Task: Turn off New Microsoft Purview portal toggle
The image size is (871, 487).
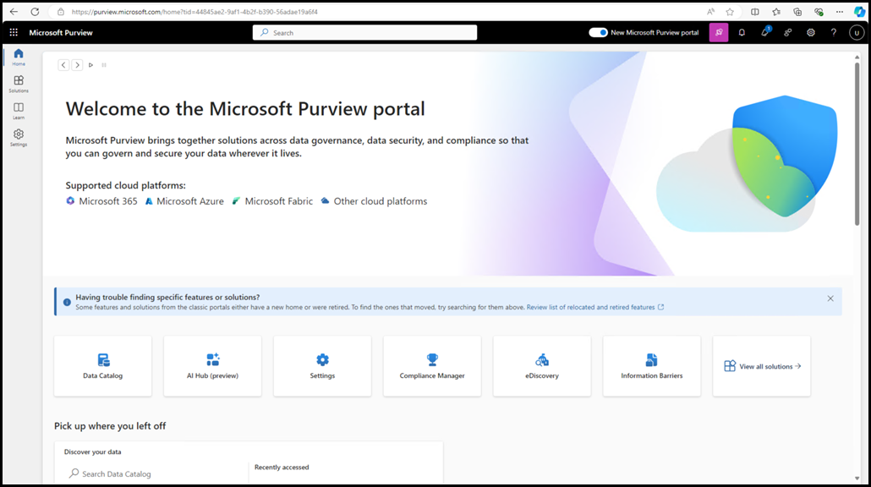Action: tap(599, 33)
